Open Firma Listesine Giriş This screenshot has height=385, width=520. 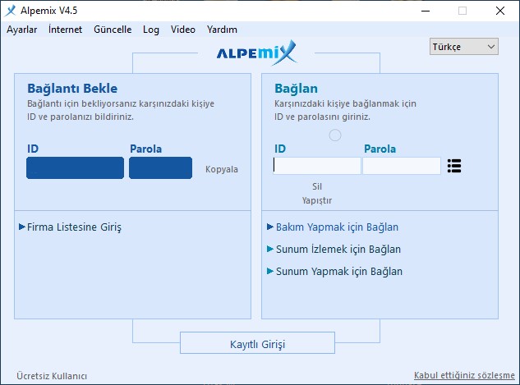point(74,227)
